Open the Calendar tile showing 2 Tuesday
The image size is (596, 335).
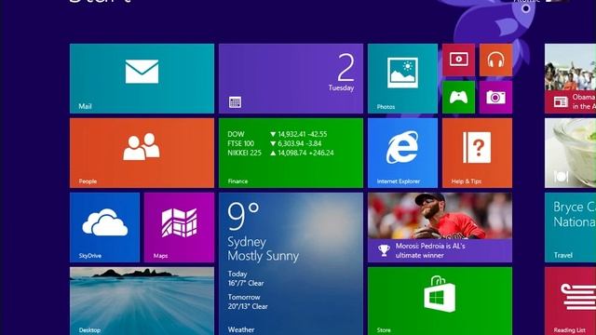point(291,78)
